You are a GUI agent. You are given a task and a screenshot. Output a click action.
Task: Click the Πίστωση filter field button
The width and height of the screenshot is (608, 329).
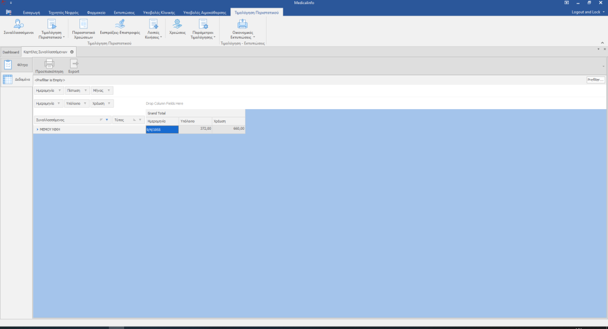coord(77,91)
